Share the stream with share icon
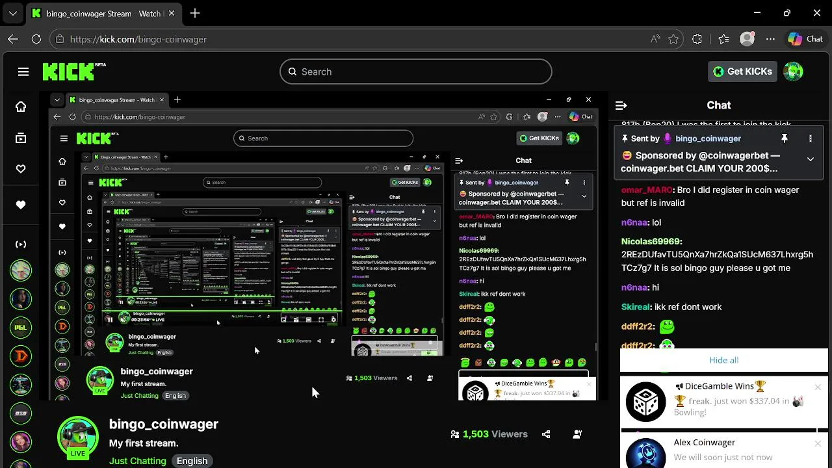 point(546,434)
